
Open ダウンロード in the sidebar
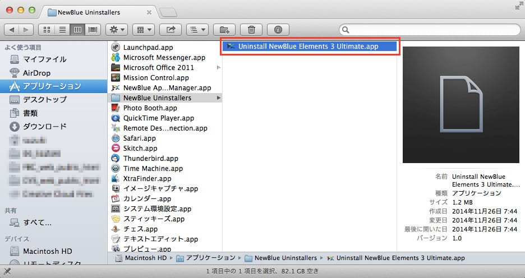pyautogui.click(x=53, y=127)
